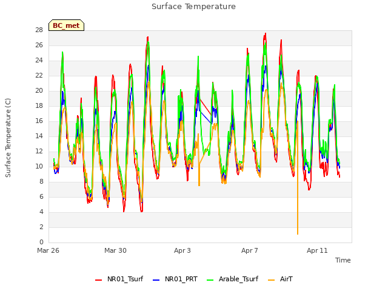The image size is (388, 291).
Task: Click the 28 y-axis tick label
Action: coord(39,30)
